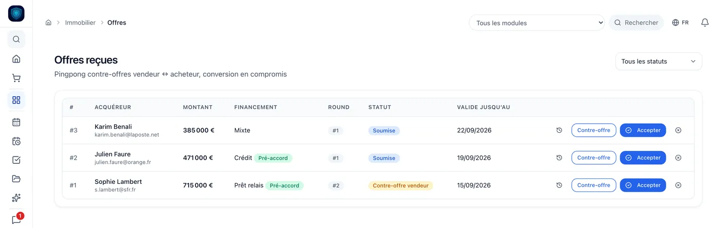Click Pré-accord badge next to Crédit
Image resolution: width=724 pixels, height=228 pixels.
tap(273, 158)
